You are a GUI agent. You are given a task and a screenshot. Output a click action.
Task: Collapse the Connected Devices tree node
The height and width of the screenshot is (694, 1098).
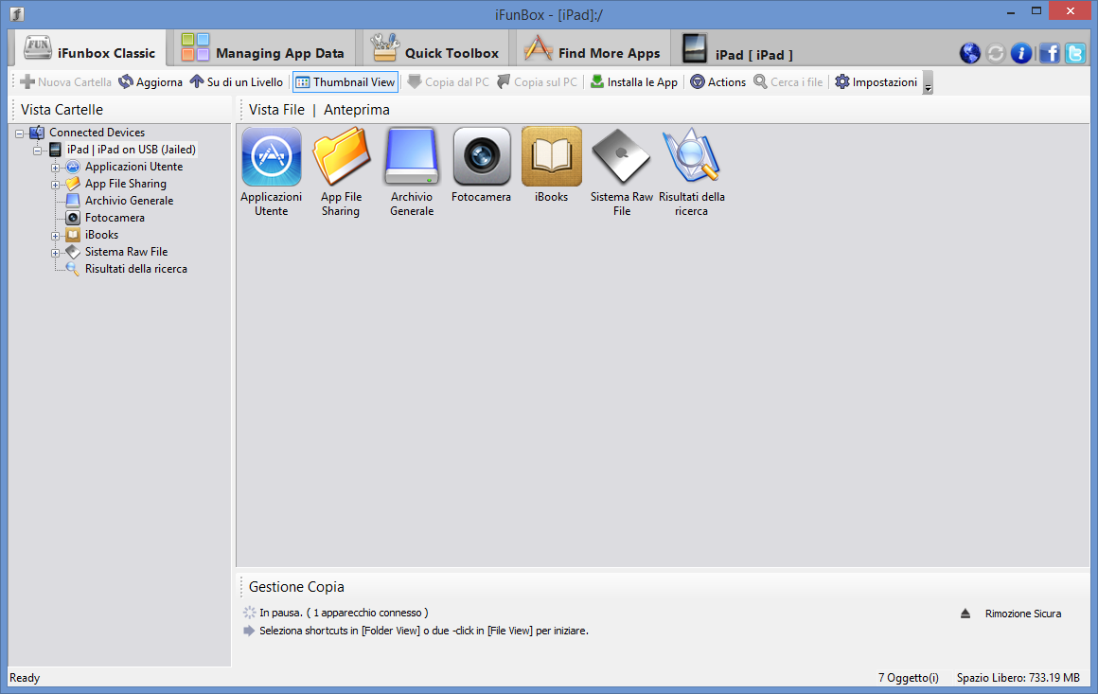click(20, 133)
